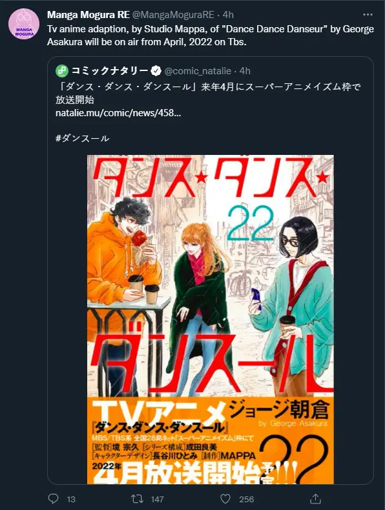This screenshot has height=510, width=385.
Task: Visit the @comic_natalie handle
Action: point(198,70)
